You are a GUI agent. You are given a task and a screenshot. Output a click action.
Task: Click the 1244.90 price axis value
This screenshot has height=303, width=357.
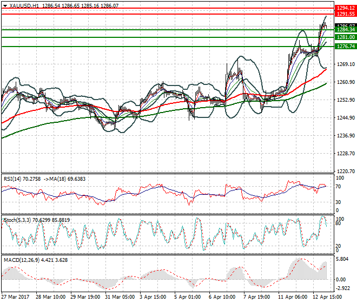(346, 117)
